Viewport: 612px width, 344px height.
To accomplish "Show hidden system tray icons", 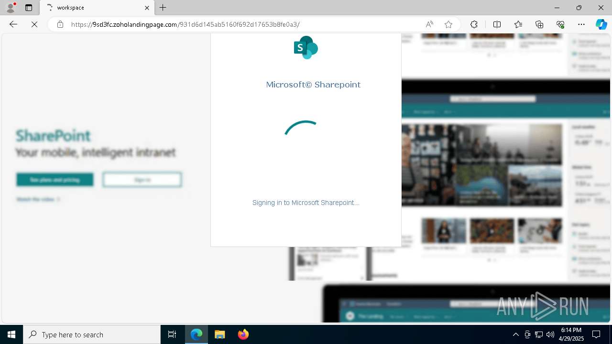I will (515, 334).
